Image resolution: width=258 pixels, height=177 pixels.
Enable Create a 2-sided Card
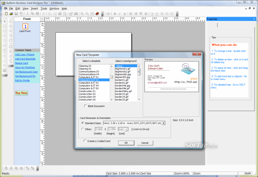[85, 141]
